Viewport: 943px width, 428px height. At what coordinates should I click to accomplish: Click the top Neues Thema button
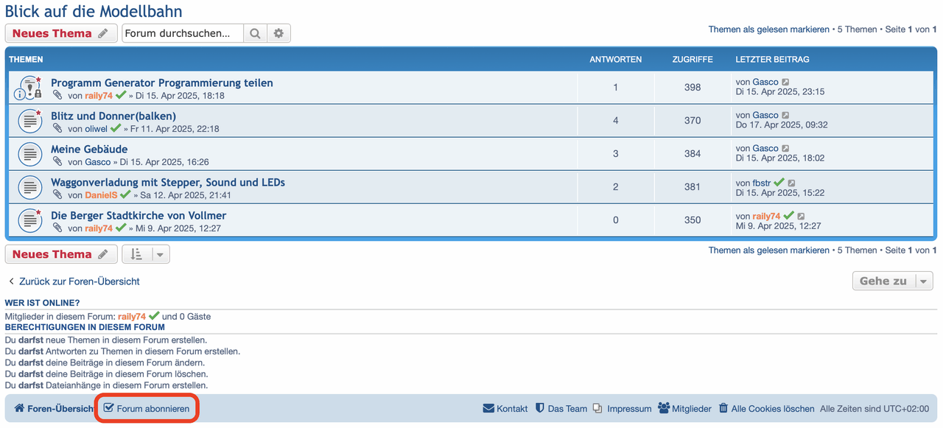click(61, 33)
